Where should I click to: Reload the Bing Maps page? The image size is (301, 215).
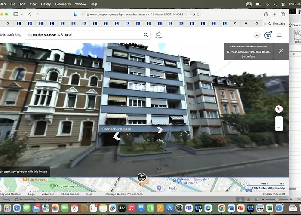pyautogui.click(x=198, y=14)
